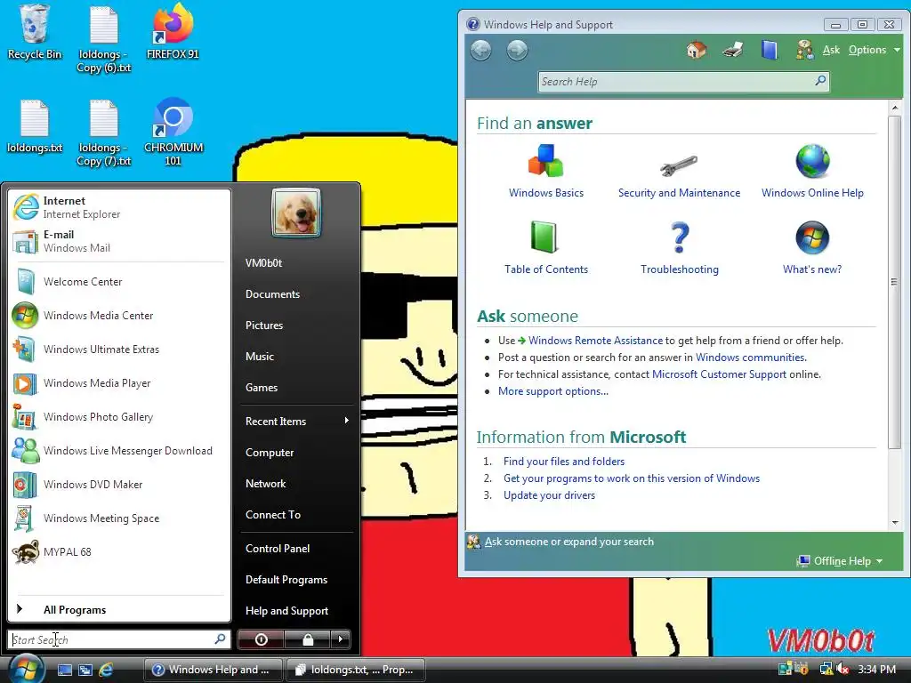
Task: Follow the Windows communities link
Action: tap(751, 358)
